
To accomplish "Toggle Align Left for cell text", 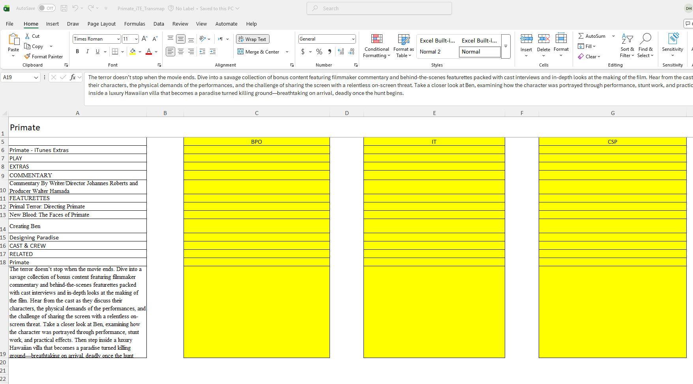I will (170, 52).
